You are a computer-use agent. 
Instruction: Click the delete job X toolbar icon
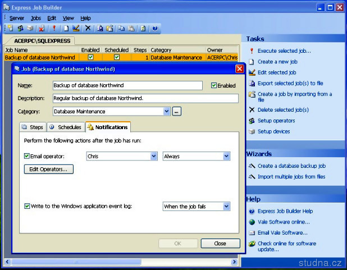click(x=88, y=28)
